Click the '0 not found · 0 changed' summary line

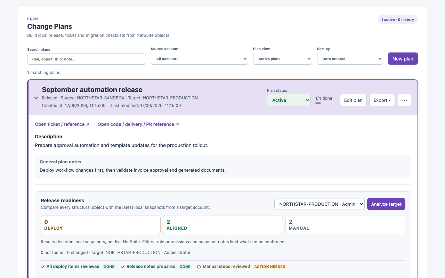coord(116,253)
